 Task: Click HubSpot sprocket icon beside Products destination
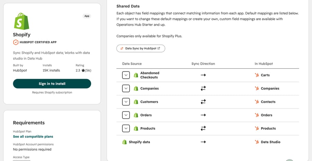(x=257, y=128)
